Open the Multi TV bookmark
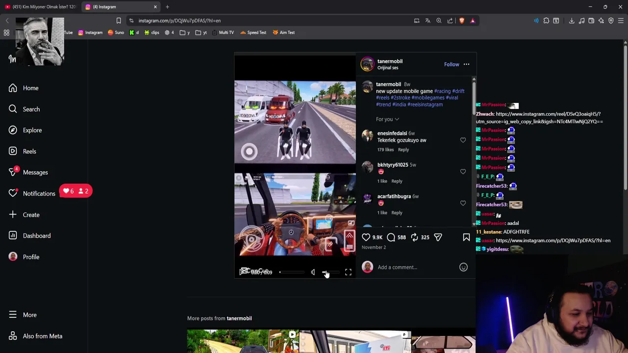Screen dimensions: 628x353 223,32
